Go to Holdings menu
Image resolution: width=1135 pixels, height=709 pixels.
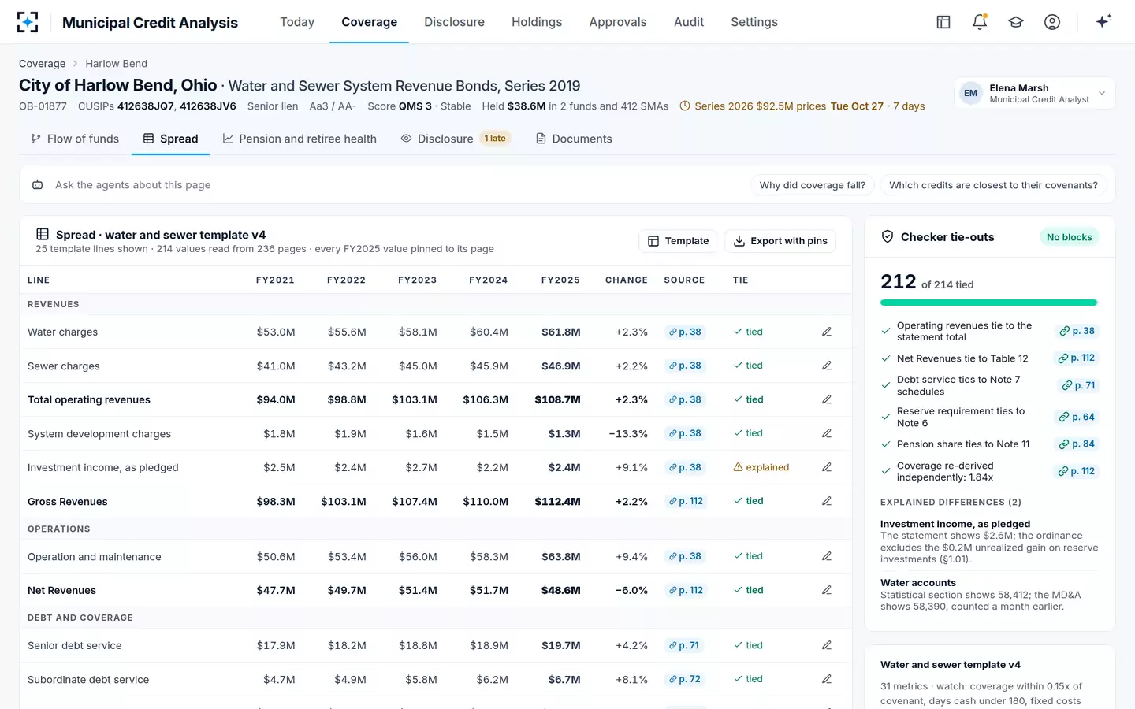(537, 22)
